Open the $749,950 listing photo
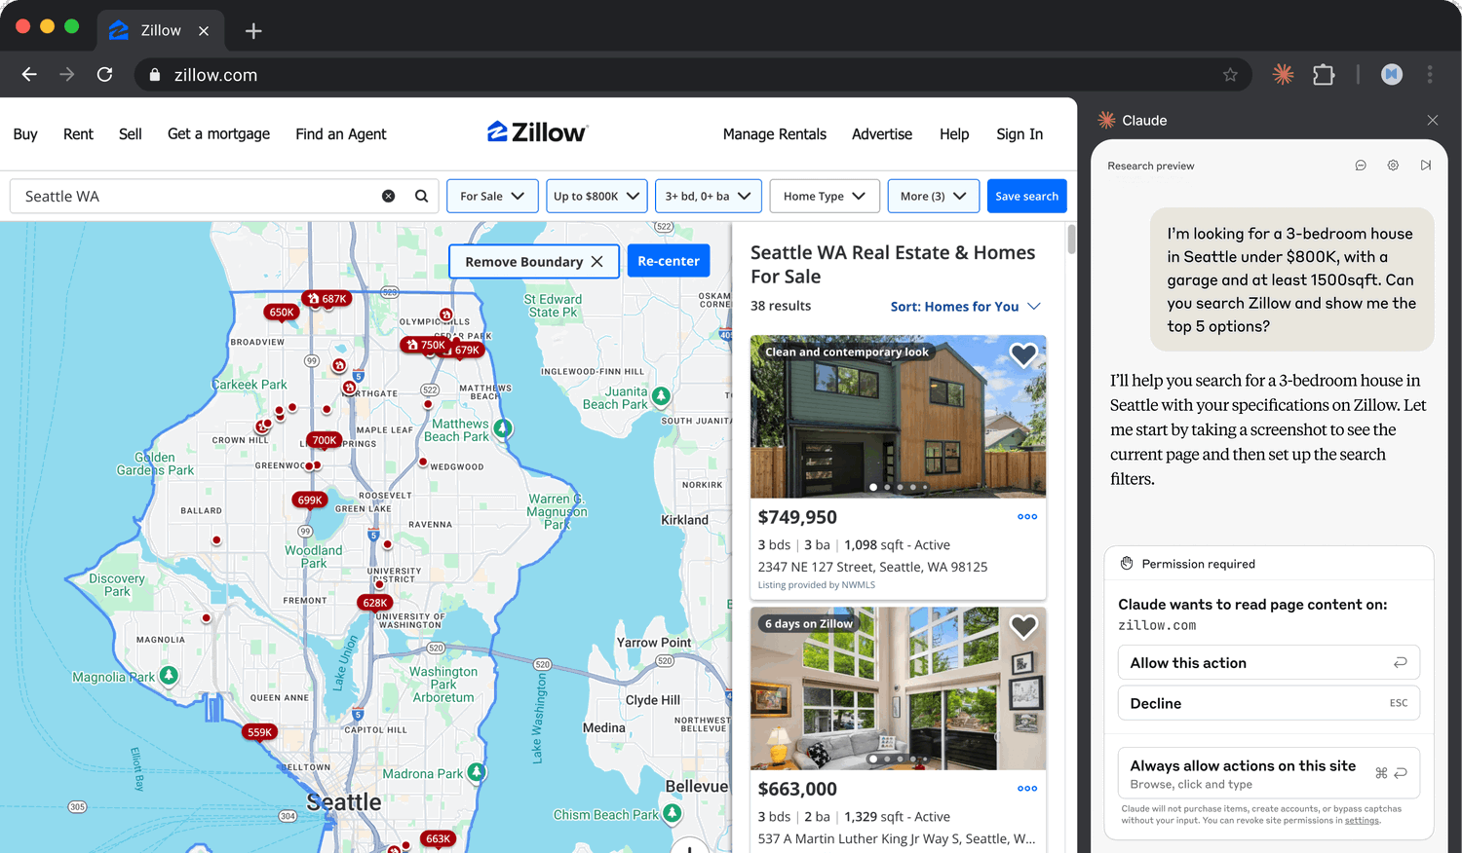Screen dimensions: 1462x853 898,417
